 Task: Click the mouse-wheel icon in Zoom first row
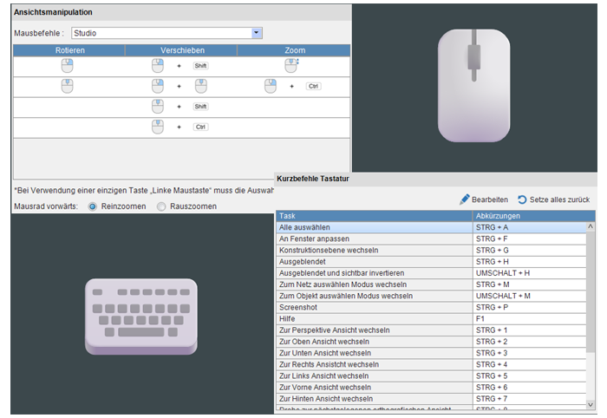coord(291,66)
